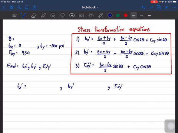Open the more options ellipsis
The width and height of the screenshot is (178, 133).
[x=174, y=7]
